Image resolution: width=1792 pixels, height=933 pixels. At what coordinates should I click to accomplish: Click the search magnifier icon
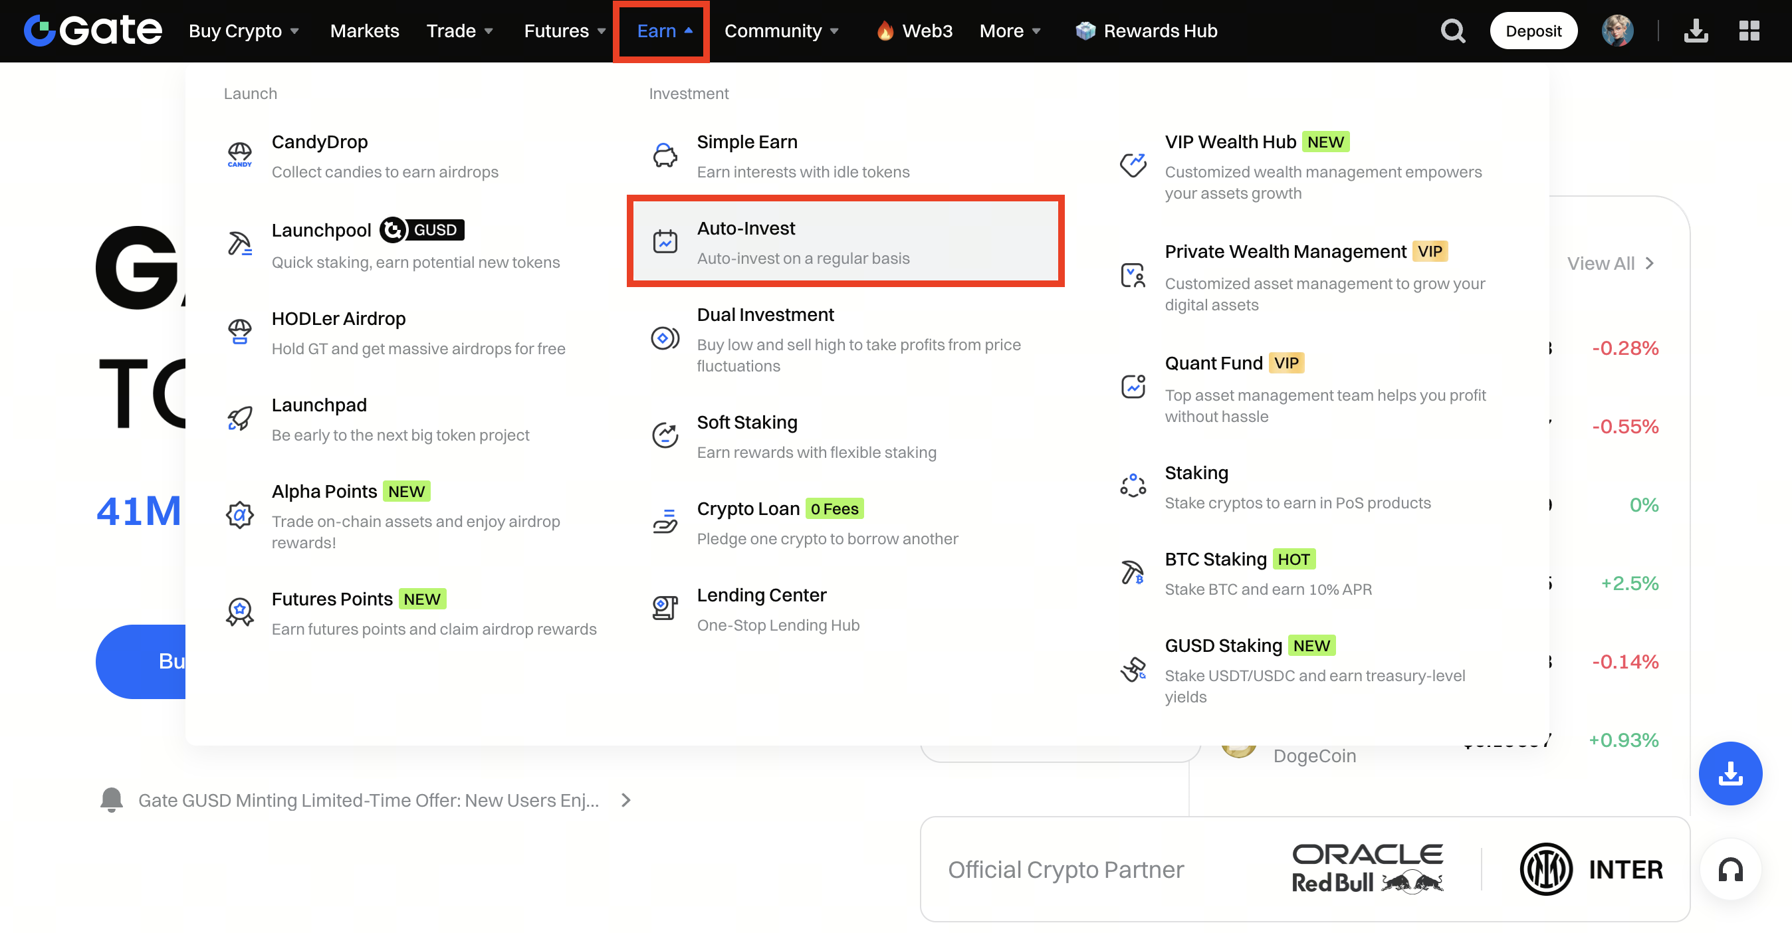(x=1452, y=31)
